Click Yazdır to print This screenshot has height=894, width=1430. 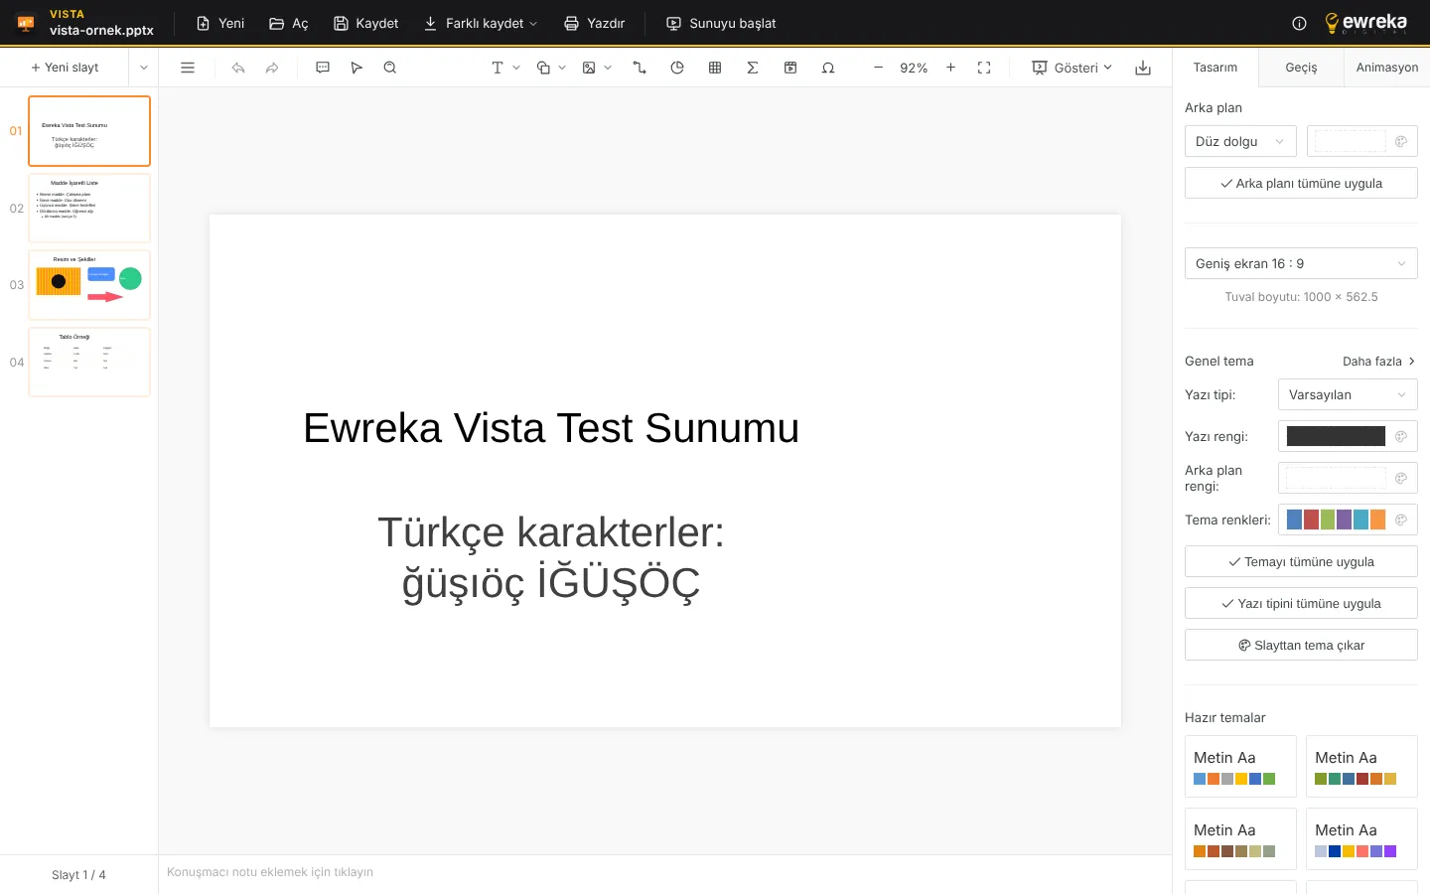pos(594,23)
